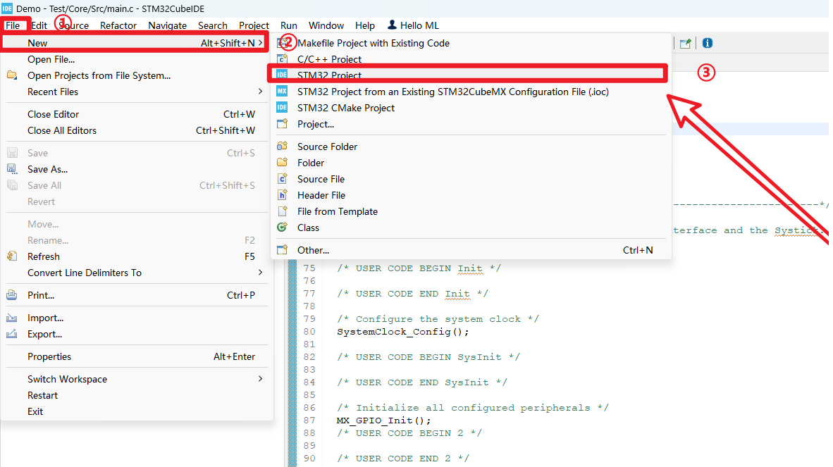Open the Help menu

pos(365,25)
